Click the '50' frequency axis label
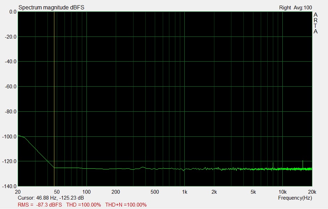The height and width of the screenshot is (209, 328). click(57, 192)
